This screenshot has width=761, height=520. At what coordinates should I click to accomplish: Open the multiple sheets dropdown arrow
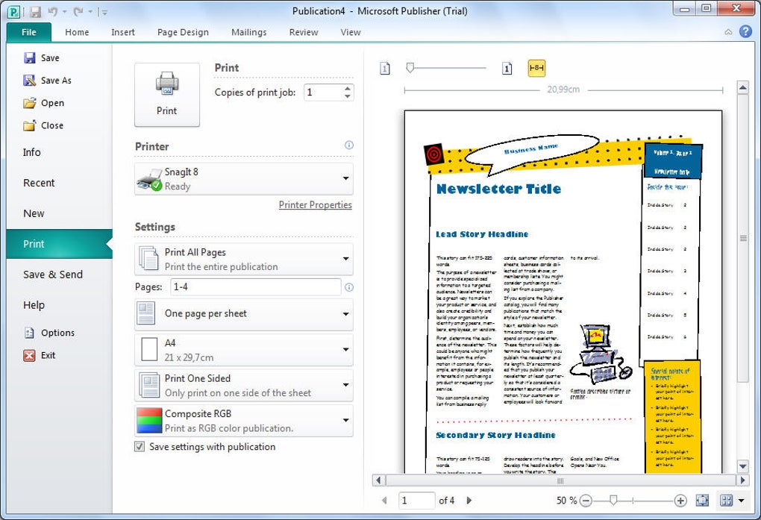741,501
